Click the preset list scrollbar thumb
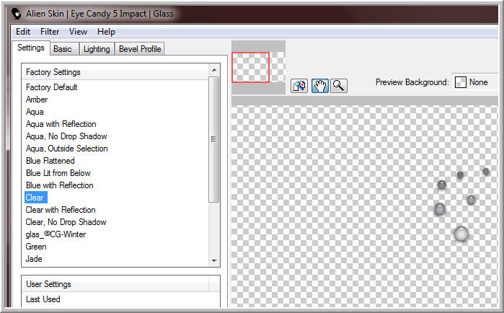This screenshot has height=313, width=504. click(x=213, y=139)
